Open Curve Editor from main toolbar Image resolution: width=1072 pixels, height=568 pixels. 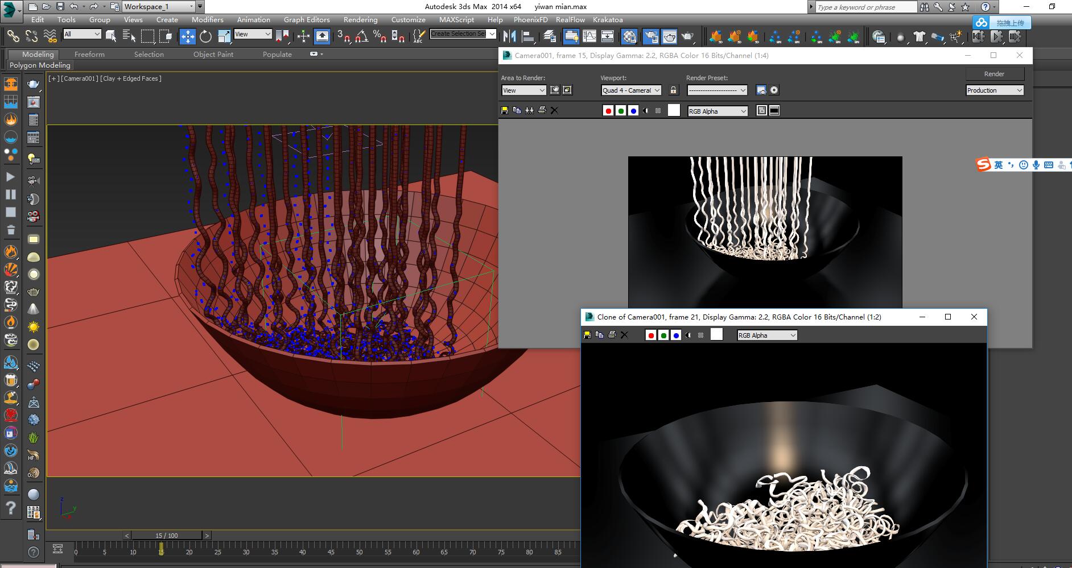click(x=589, y=36)
